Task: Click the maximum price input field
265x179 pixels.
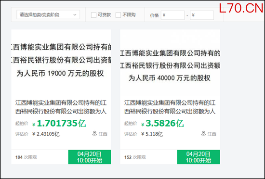Action: 202,15
